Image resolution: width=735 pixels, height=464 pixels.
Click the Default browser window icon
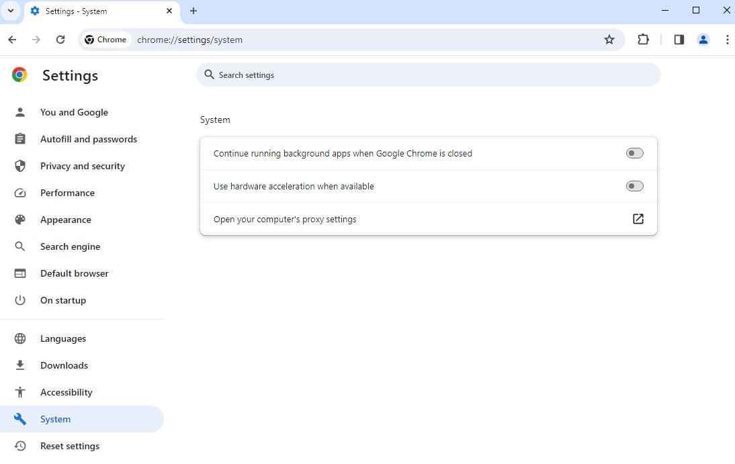pos(20,273)
